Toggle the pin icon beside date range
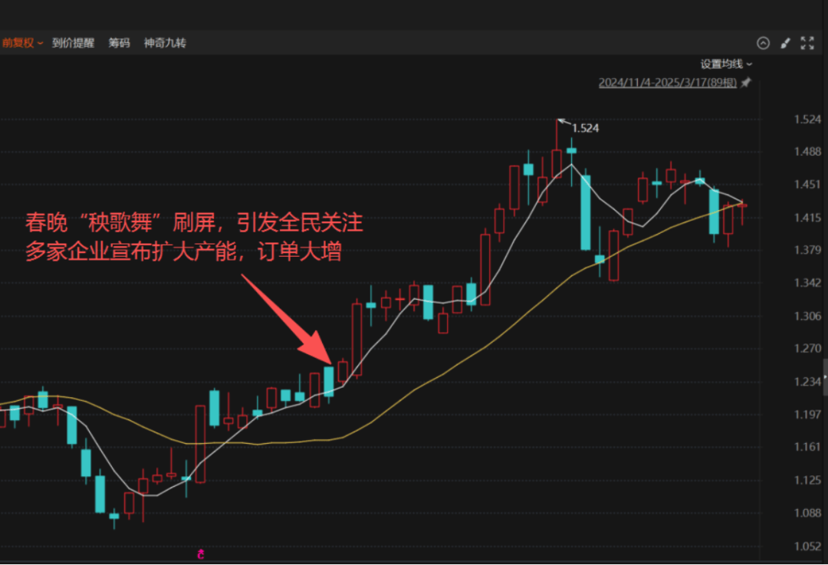The width and height of the screenshot is (828, 565). [x=746, y=83]
